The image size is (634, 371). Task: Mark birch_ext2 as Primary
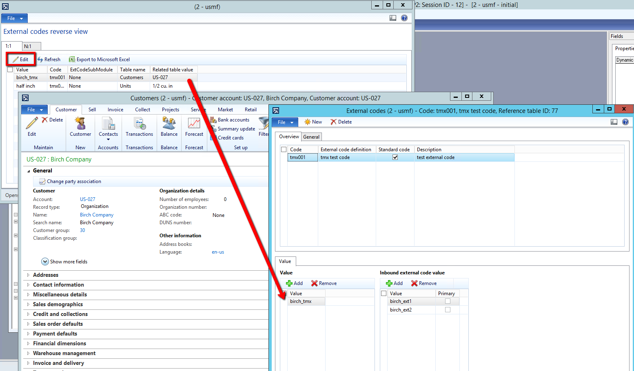point(448,310)
